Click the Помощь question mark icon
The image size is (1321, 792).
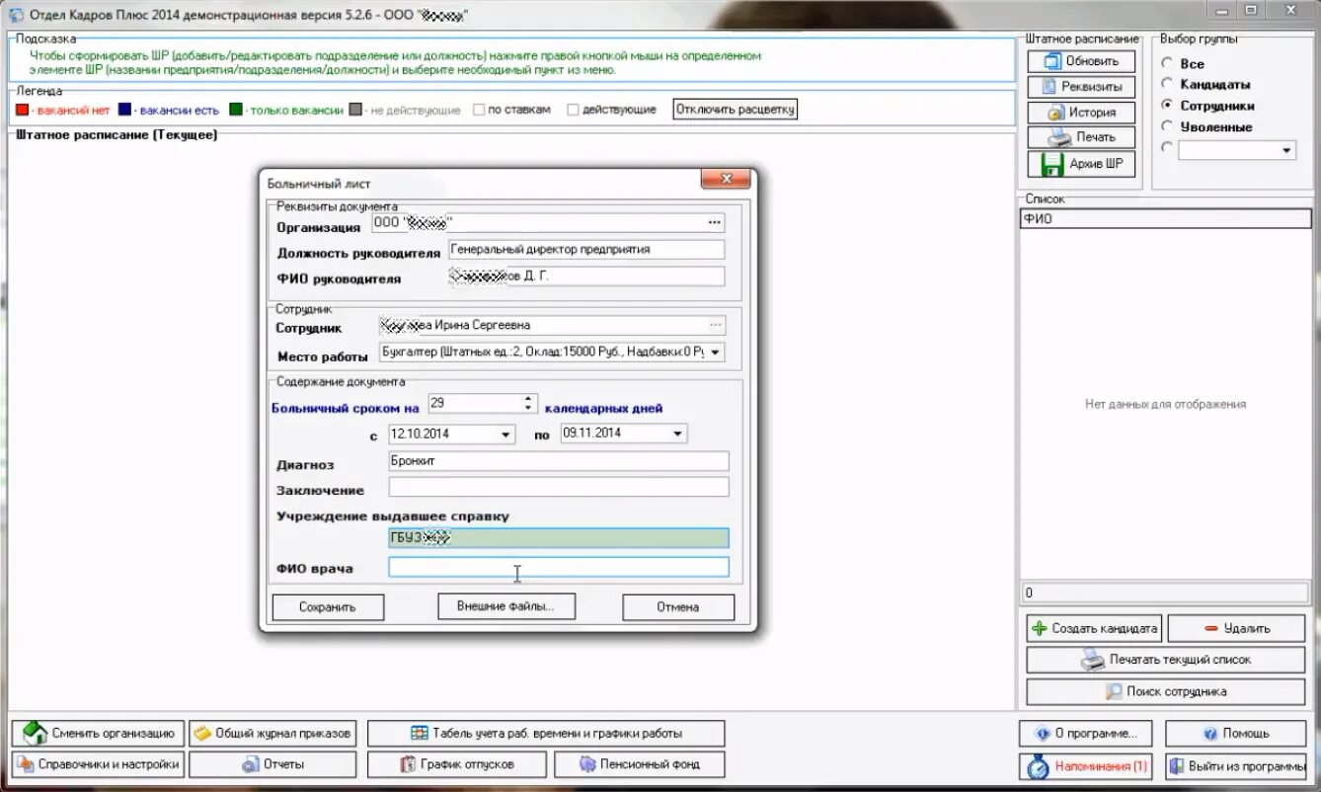point(1210,734)
